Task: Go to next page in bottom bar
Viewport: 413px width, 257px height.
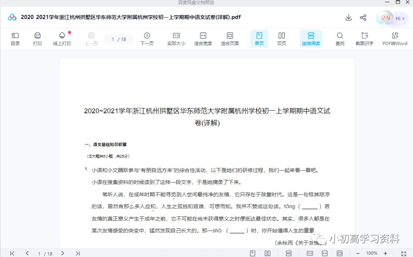Action: click(x=63, y=253)
